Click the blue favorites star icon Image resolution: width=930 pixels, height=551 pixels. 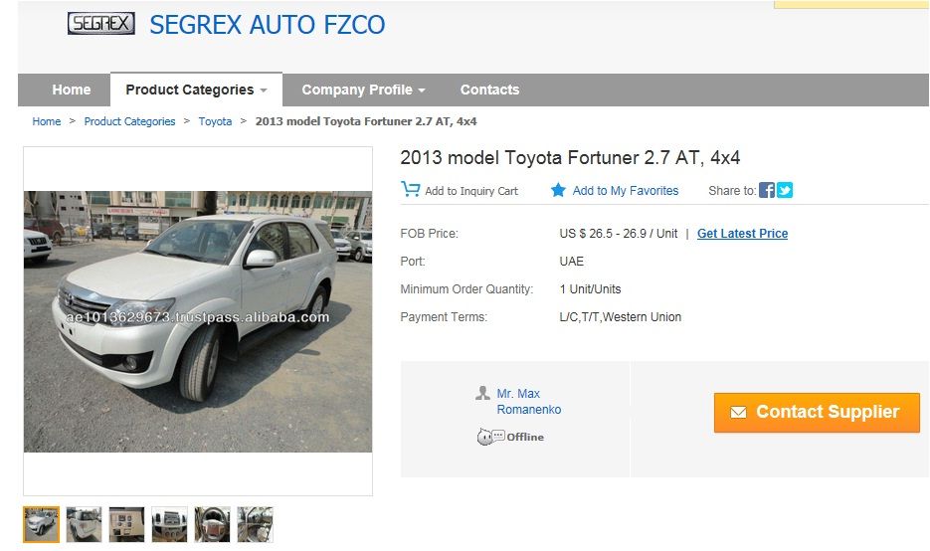coord(559,190)
